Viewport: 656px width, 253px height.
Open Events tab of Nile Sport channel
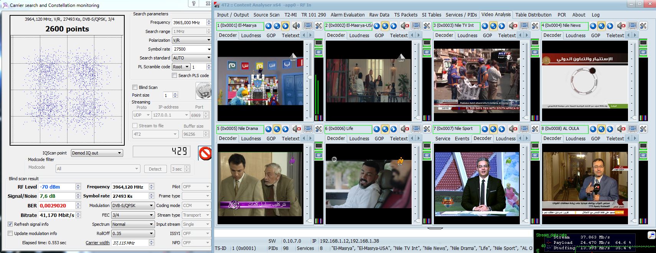(462, 138)
